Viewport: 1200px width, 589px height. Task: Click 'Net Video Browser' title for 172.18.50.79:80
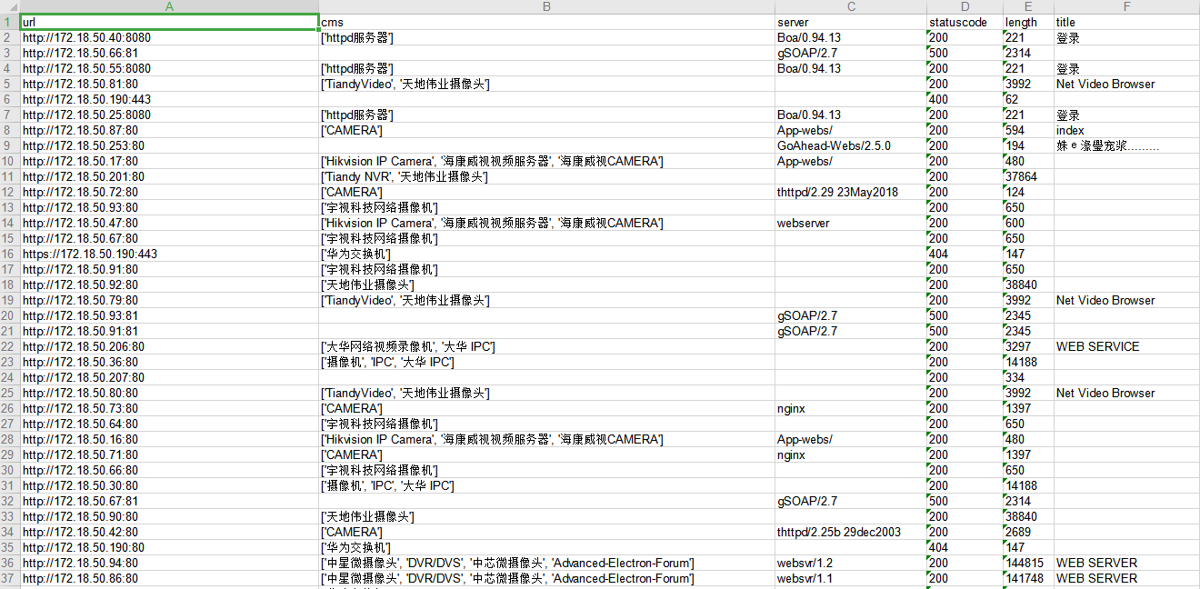click(x=1126, y=300)
